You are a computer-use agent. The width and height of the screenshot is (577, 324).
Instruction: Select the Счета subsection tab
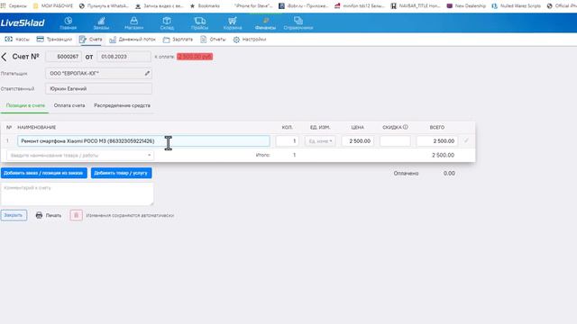(x=91, y=40)
